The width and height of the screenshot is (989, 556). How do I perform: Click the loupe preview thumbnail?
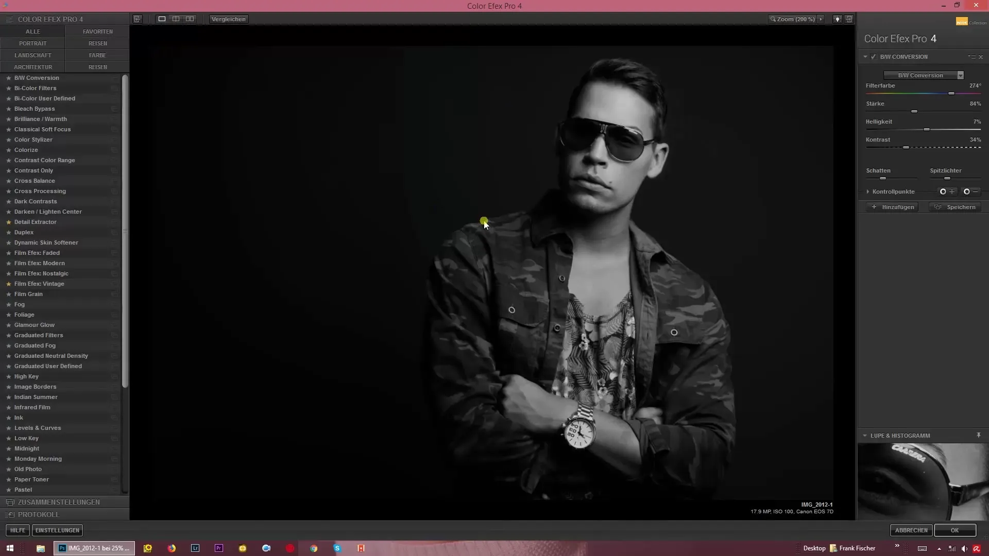tap(923, 481)
